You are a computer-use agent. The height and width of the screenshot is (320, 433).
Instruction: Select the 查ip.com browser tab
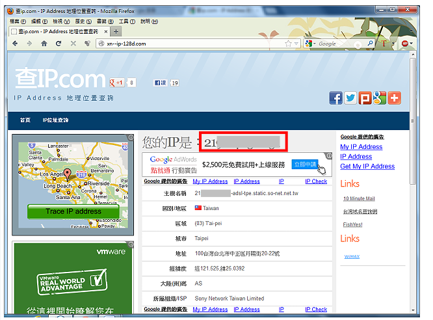coord(59,31)
